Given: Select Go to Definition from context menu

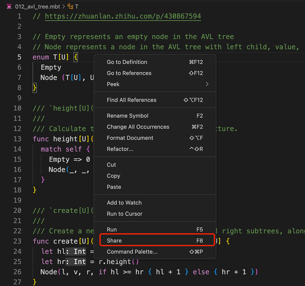Looking at the screenshot, I should tap(127, 62).
